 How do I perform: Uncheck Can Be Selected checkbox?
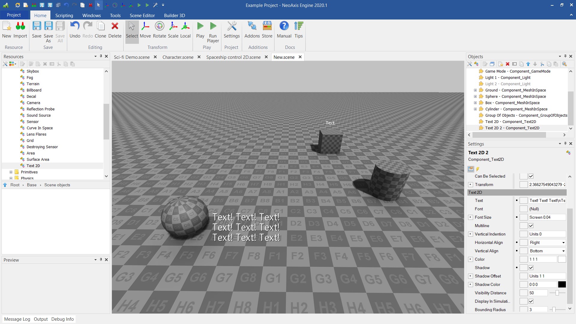(531, 176)
